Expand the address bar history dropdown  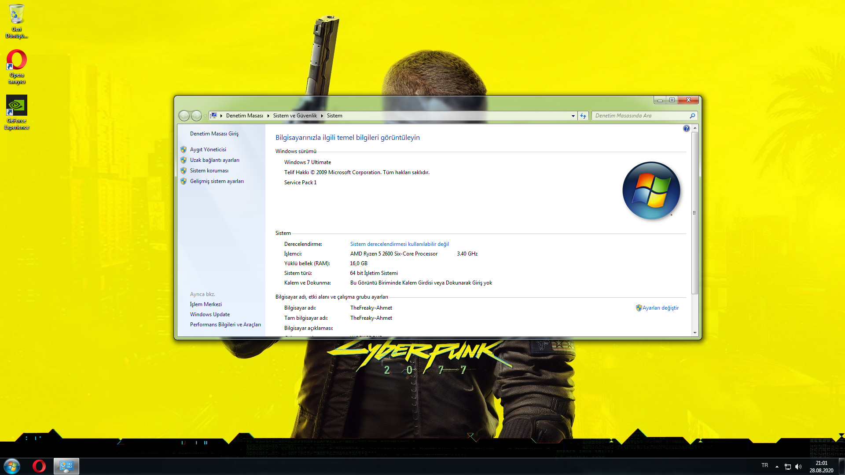coord(573,116)
